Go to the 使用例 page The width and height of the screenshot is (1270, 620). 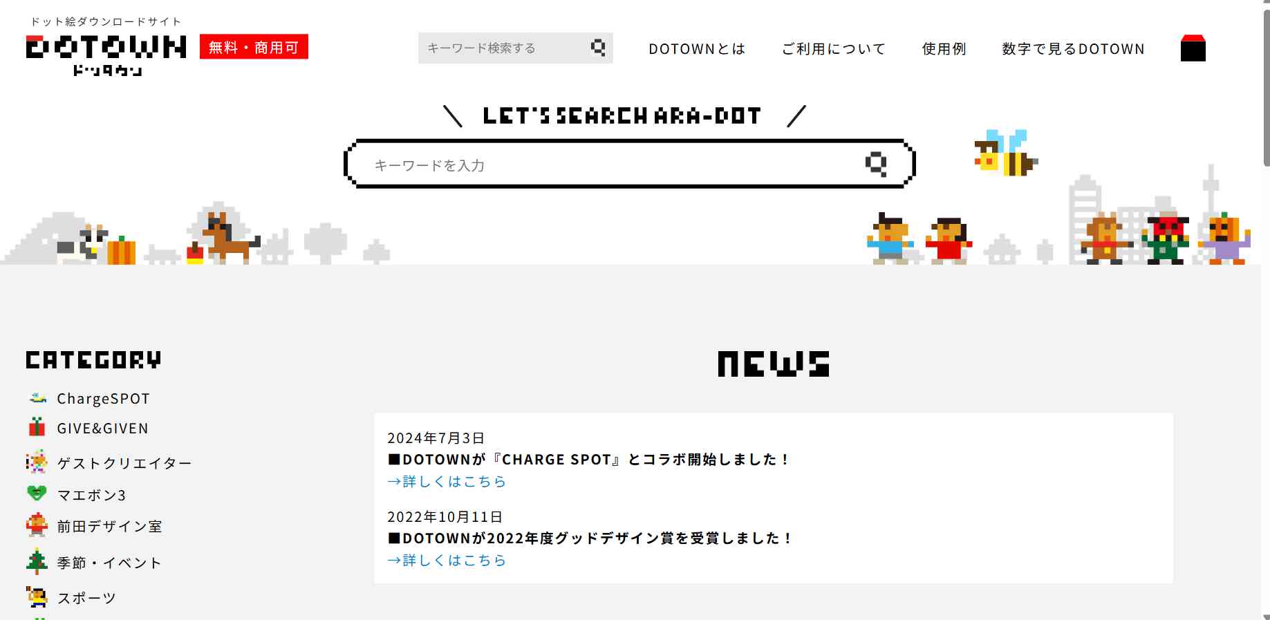[x=944, y=49]
